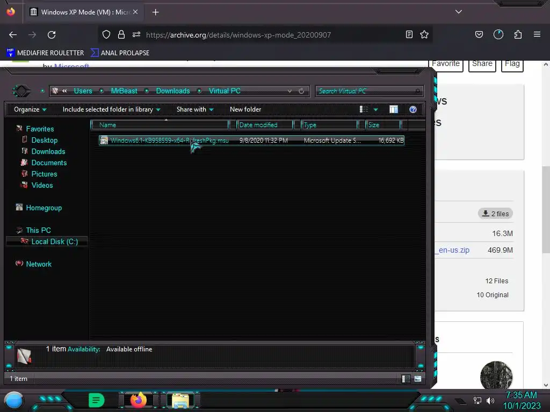This screenshot has height=412, width=550.
Task: Toggle the preview pane icon
Action: click(x=394, y=109)
